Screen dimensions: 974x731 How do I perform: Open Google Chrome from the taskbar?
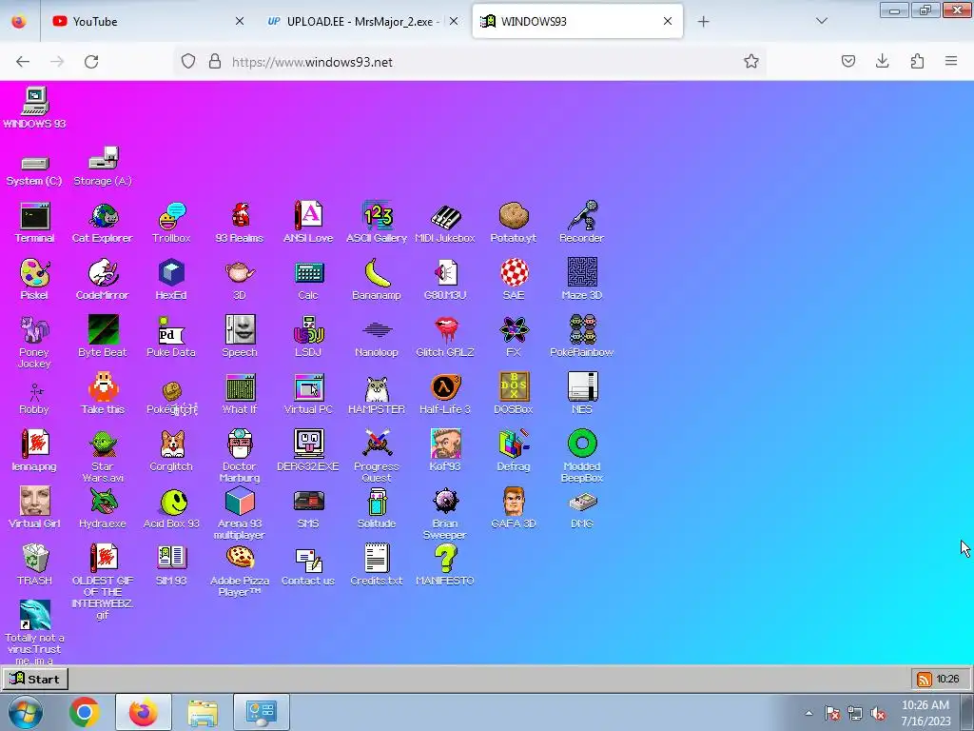pos(85,712)
